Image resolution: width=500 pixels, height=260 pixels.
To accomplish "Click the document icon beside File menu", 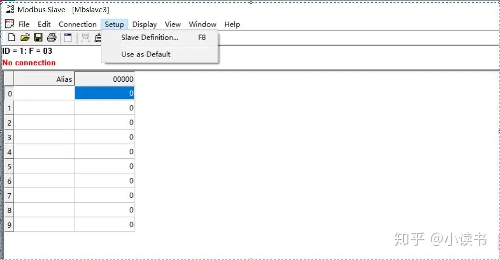I will click(x=9, y=24).
